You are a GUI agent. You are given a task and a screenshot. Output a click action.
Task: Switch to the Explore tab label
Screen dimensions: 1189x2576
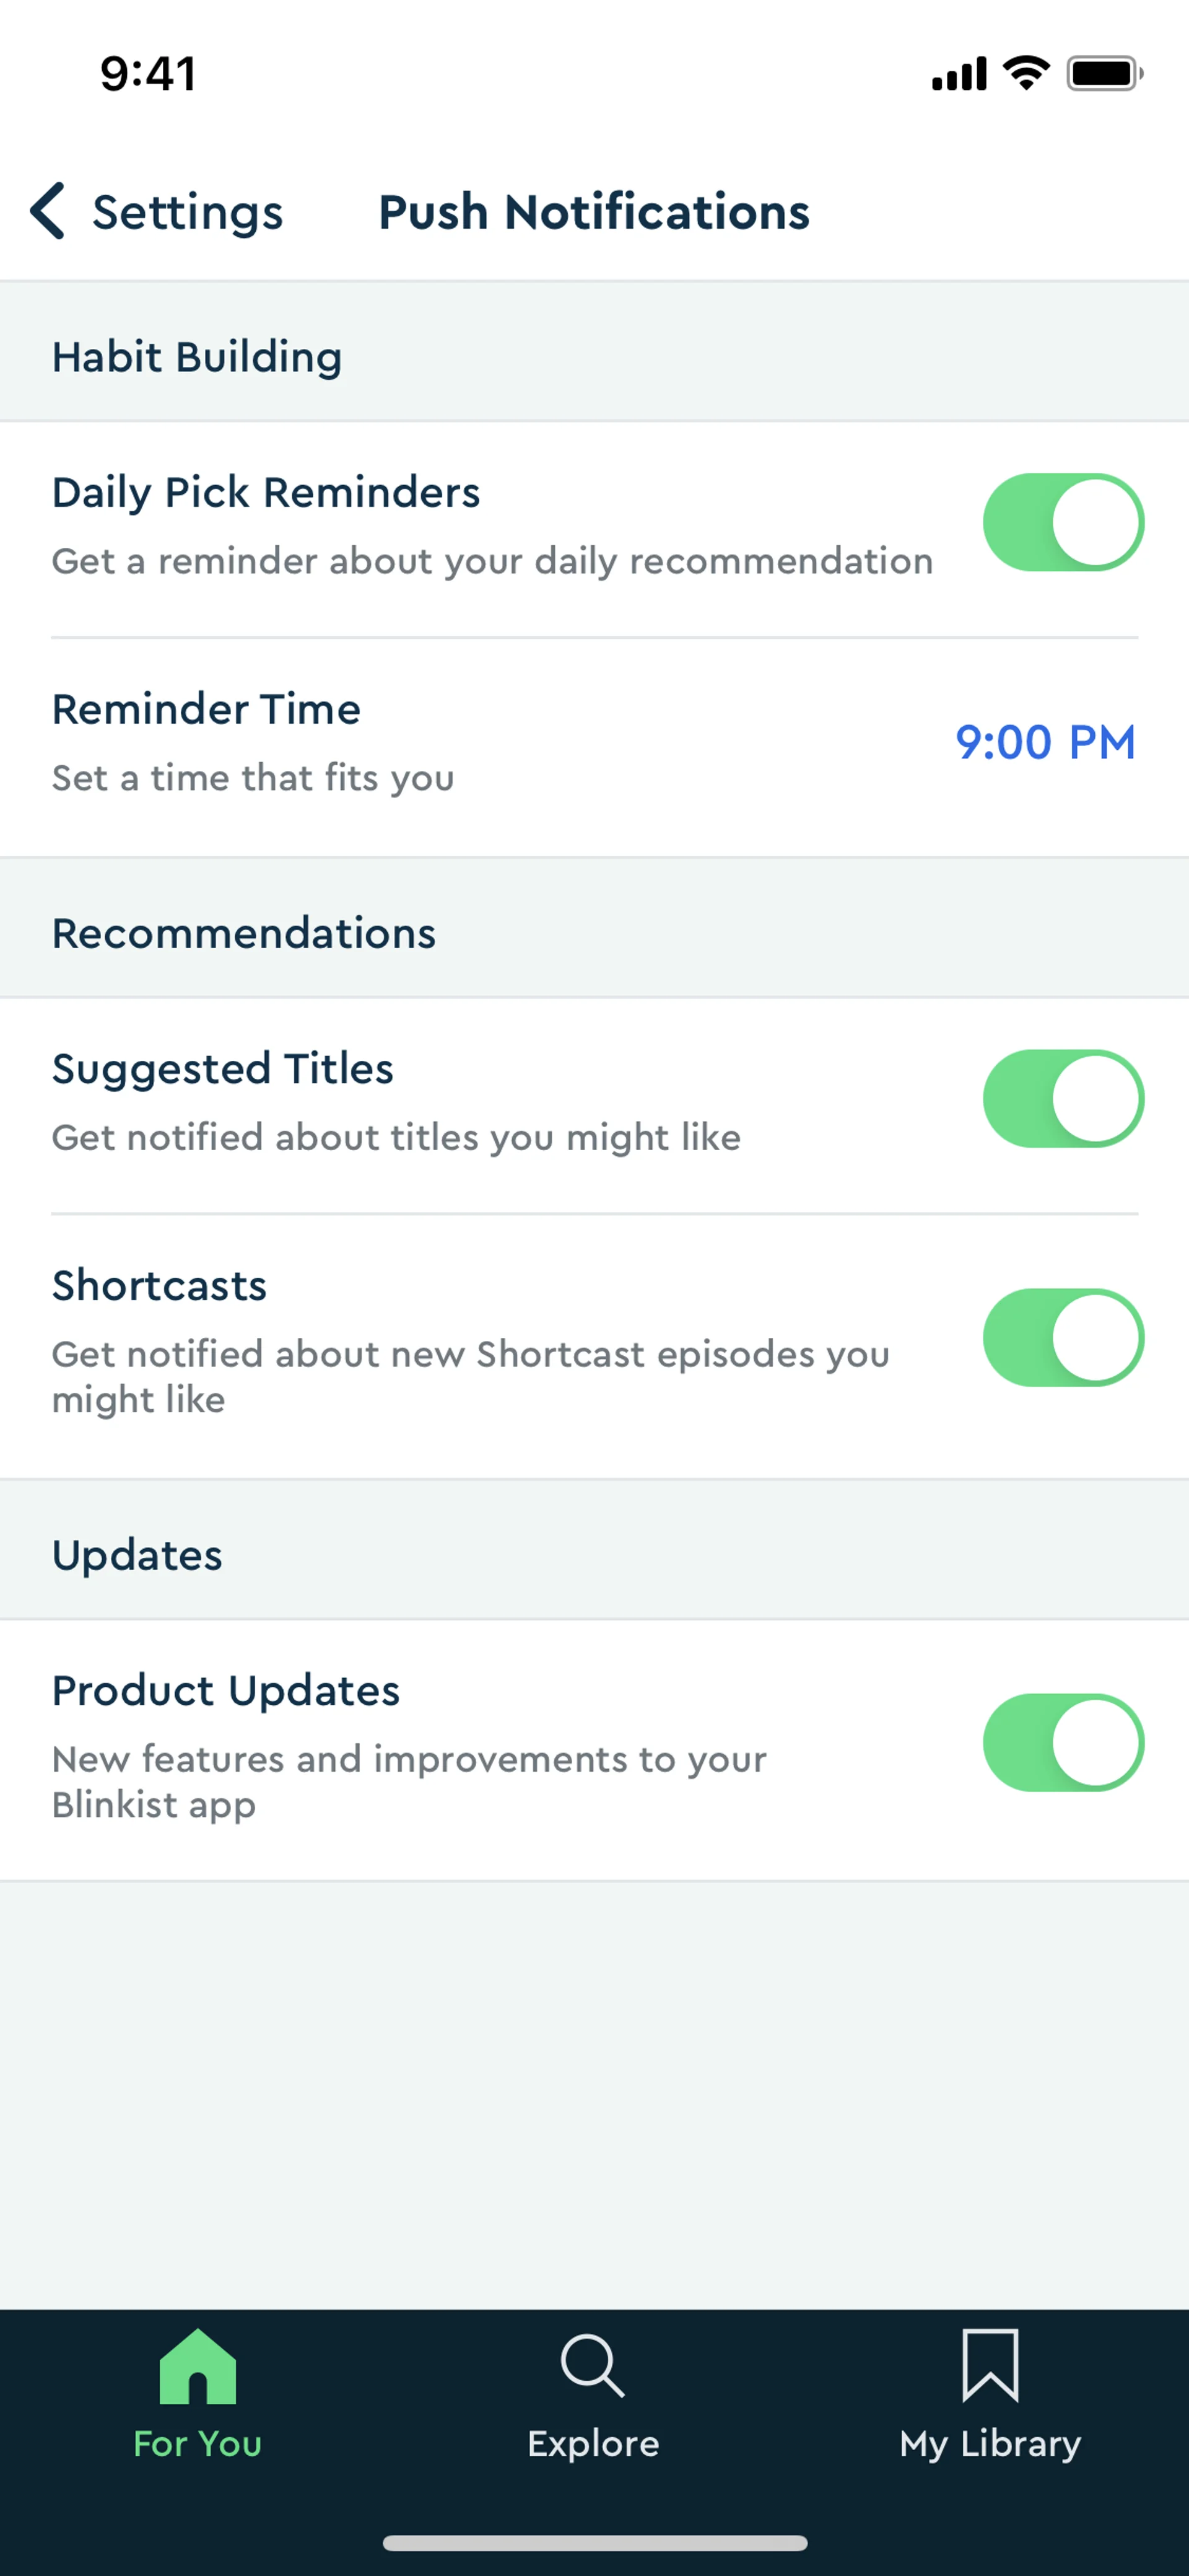(x=593, y=2443)
